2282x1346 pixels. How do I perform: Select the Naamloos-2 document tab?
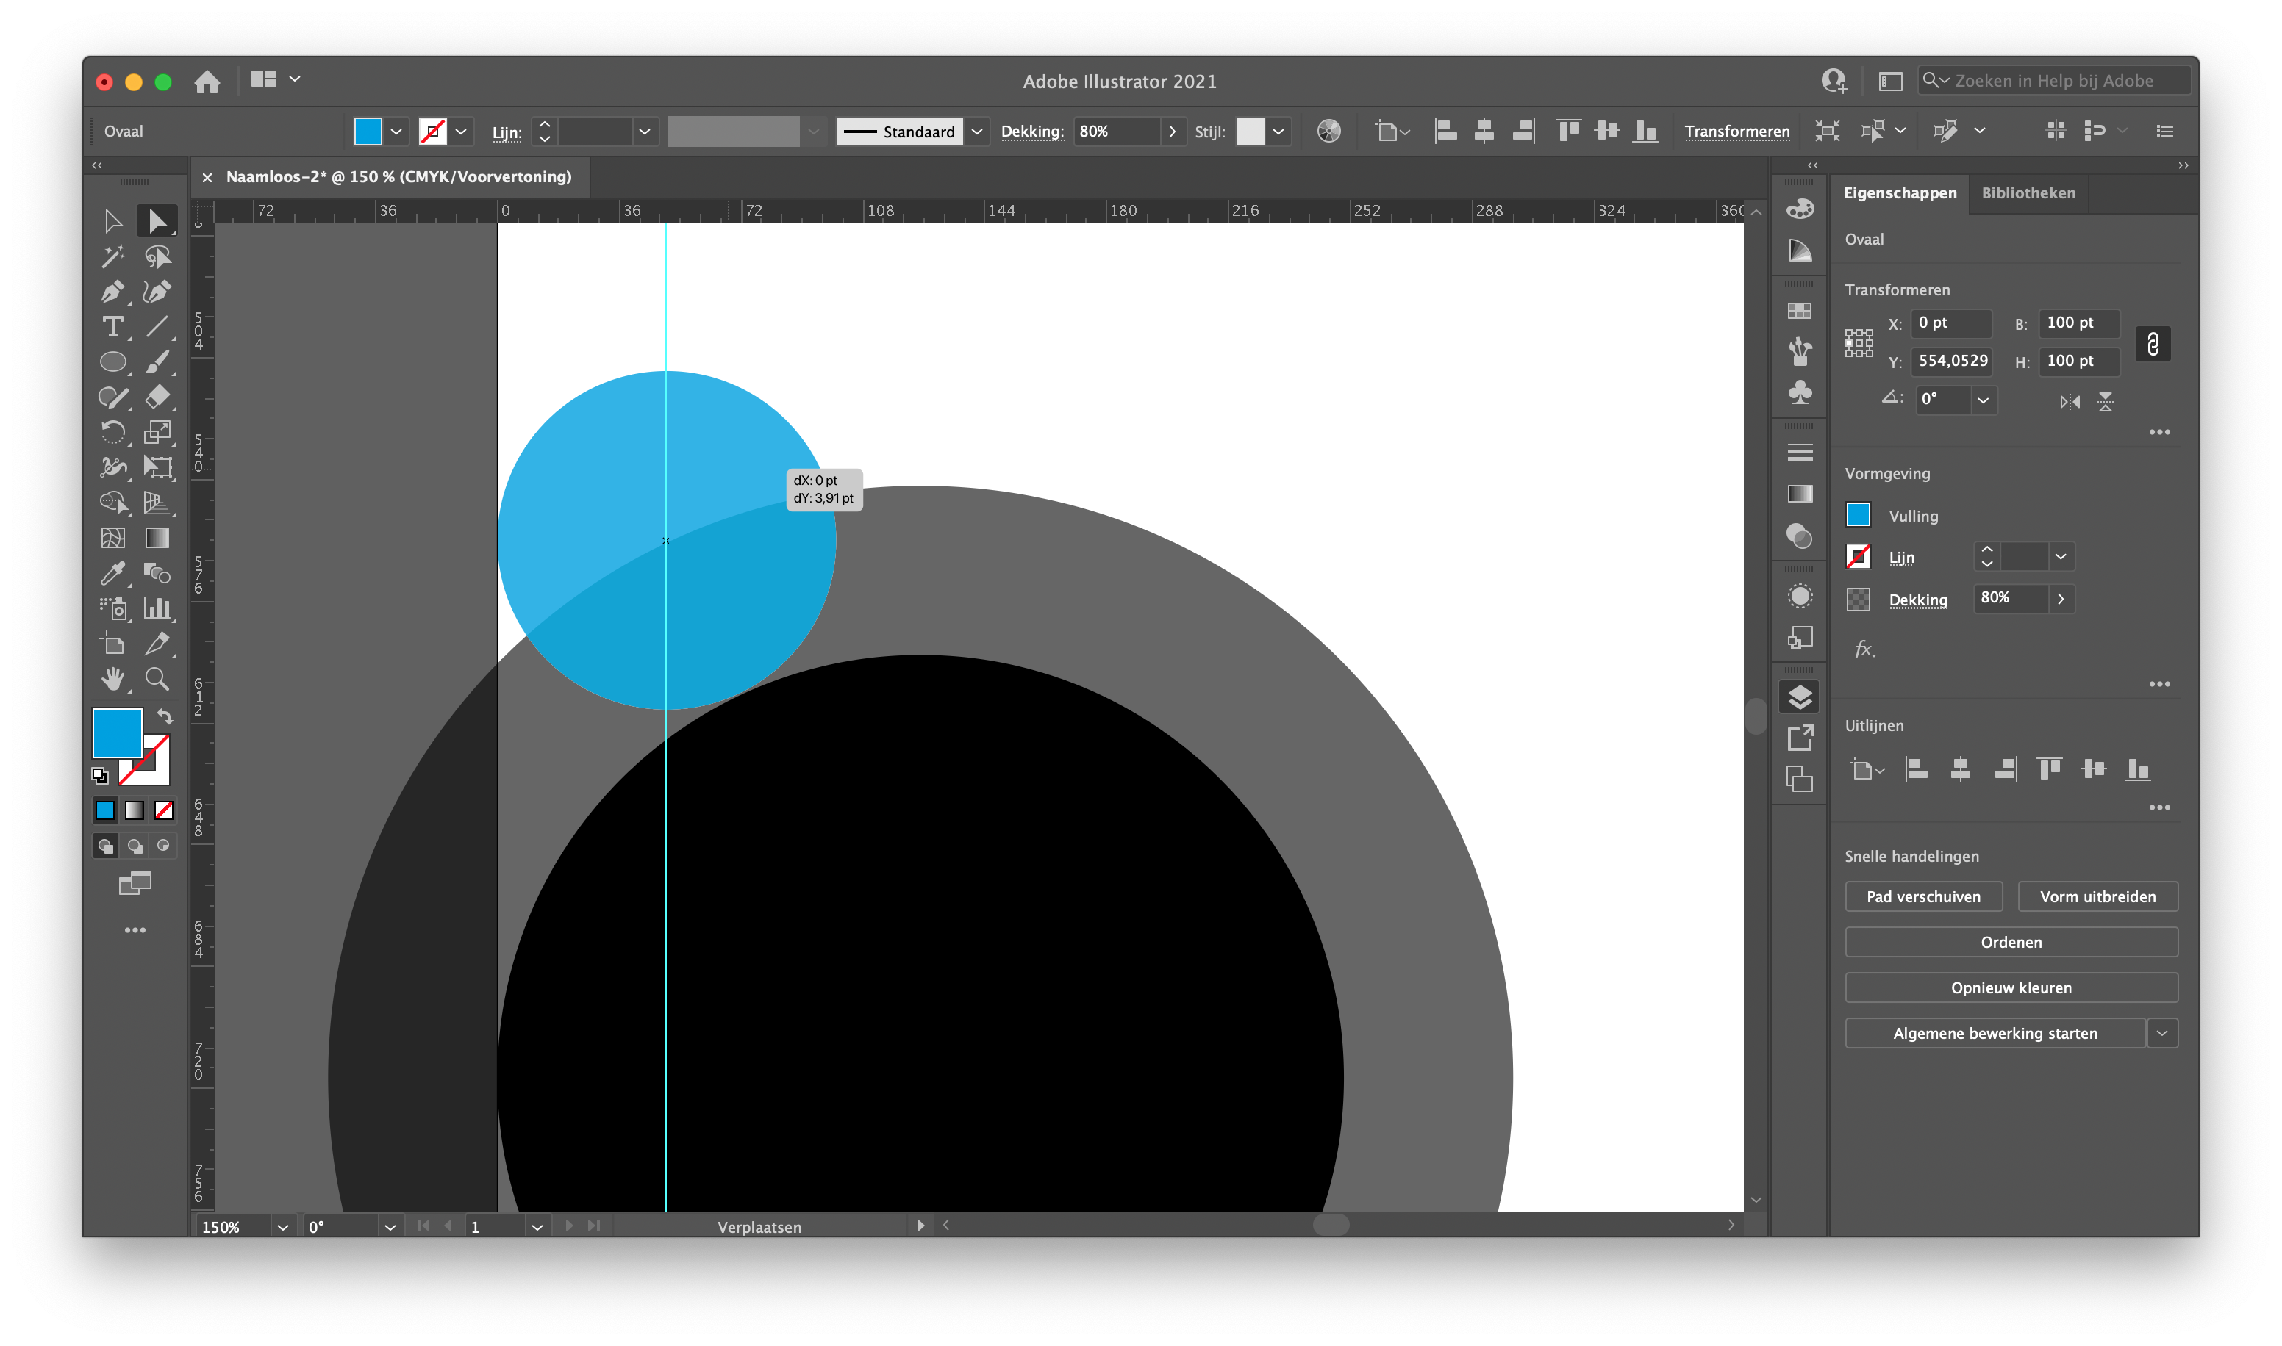coord(398,177)
